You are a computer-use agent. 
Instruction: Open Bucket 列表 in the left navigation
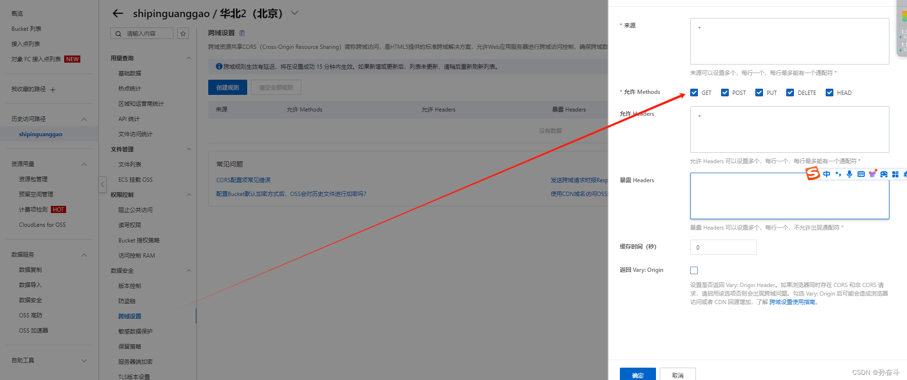[x=26, y=29]
